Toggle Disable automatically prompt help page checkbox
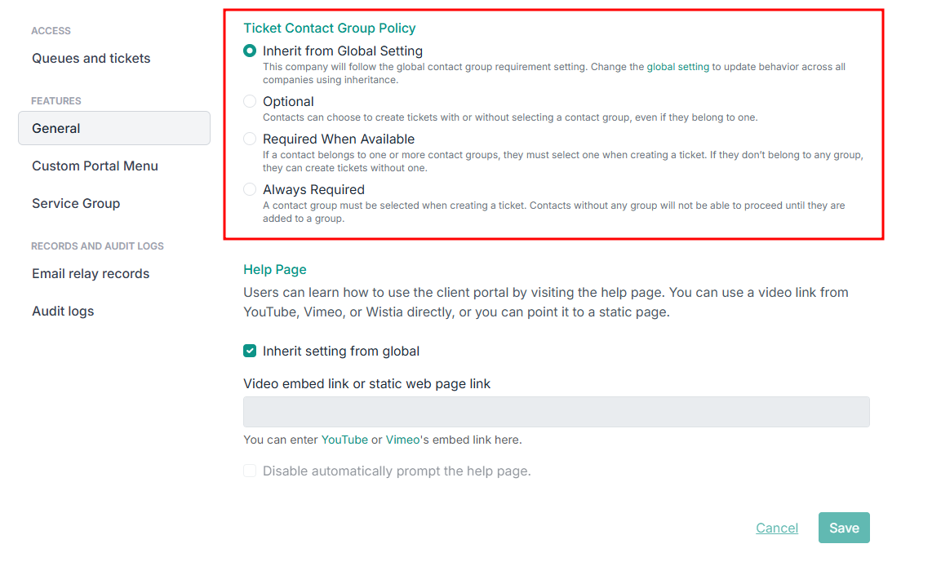 tap(250, 471)
